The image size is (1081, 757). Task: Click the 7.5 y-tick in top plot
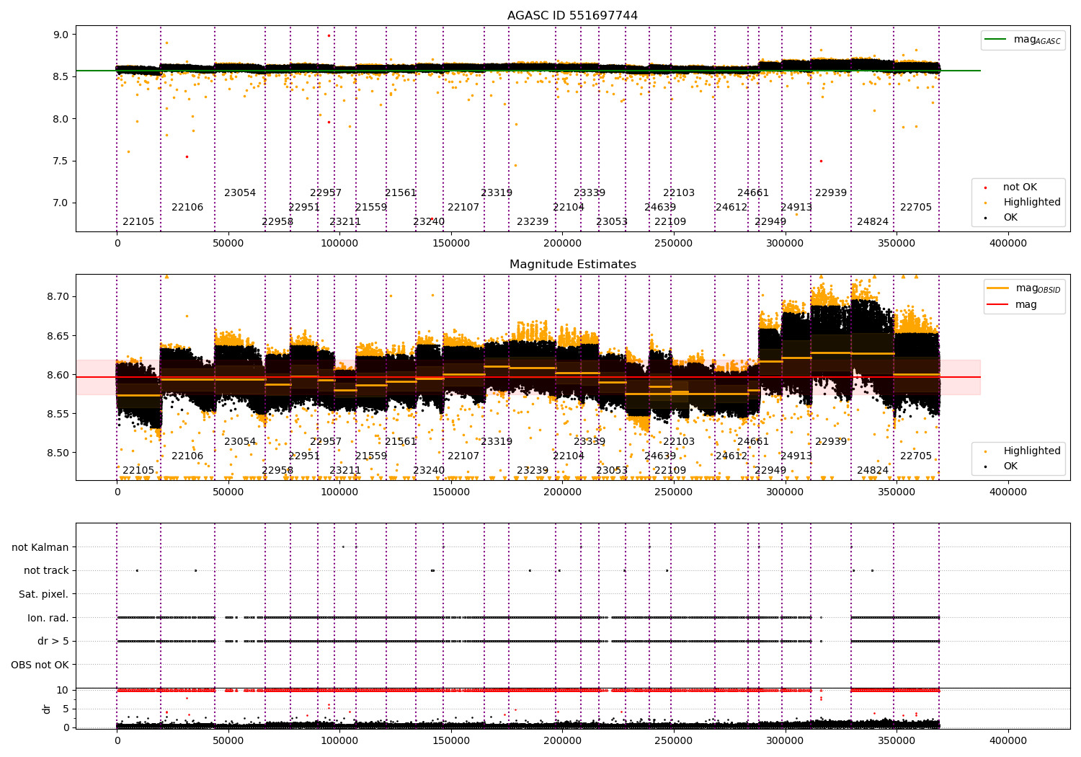point(60,161)
